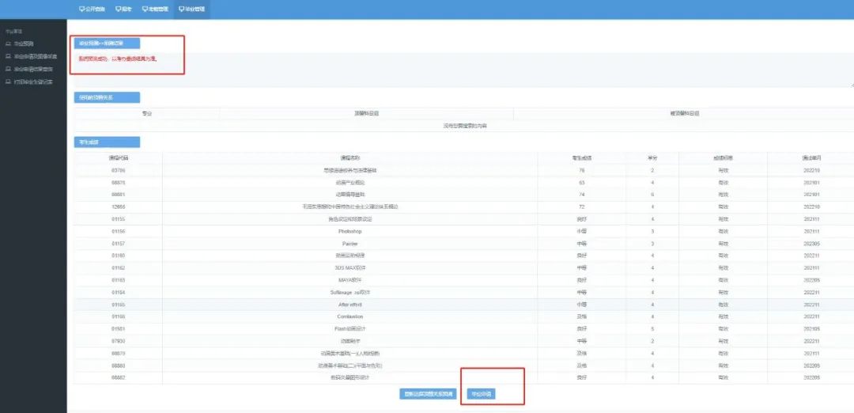
Task: Click the resize handle of the result textbox
Action: pyautogui.click(x=851, y=84)
